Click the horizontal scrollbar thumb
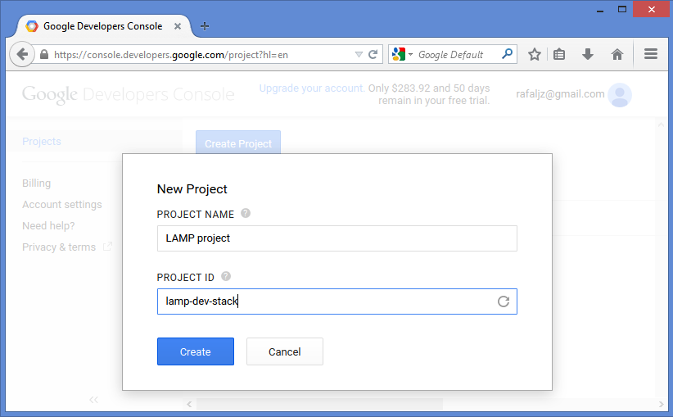Screen dimensions: 673x417 click(320, 404)
